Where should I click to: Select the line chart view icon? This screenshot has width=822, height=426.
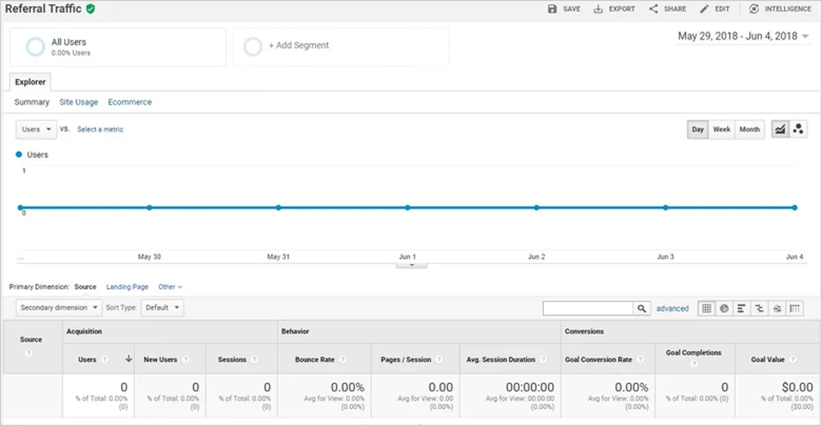click(780, 129)
